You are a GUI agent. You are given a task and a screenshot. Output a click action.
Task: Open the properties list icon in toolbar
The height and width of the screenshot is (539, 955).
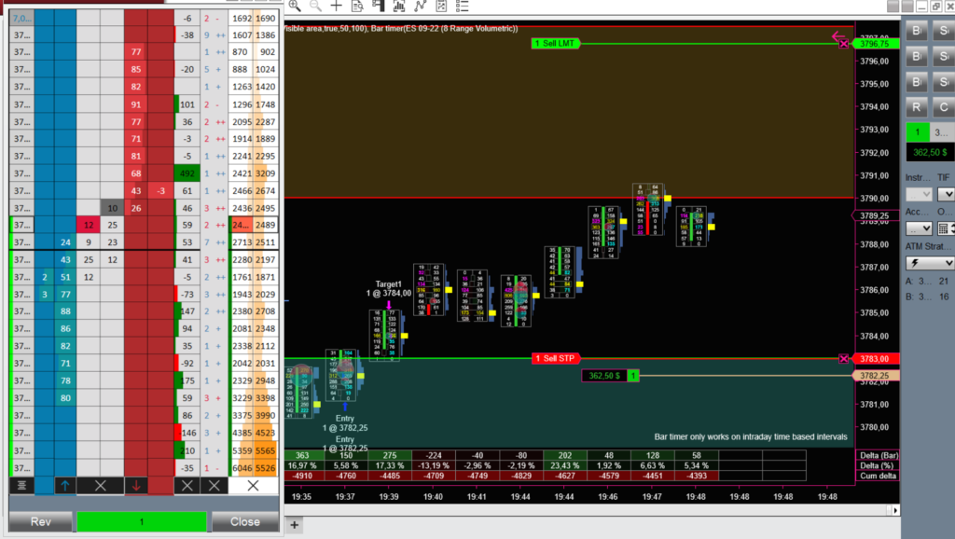(463, 6)
